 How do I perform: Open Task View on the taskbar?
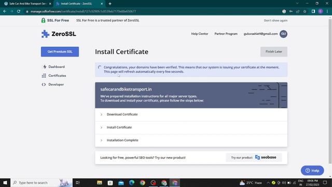(77, 182)
